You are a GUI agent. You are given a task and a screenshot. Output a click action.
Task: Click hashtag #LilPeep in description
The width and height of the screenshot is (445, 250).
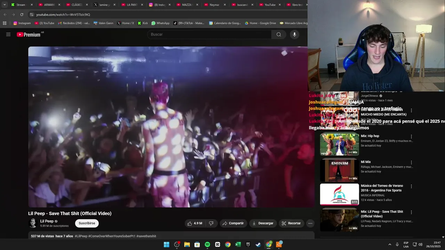pyautogui.click(x=81, y=236)
